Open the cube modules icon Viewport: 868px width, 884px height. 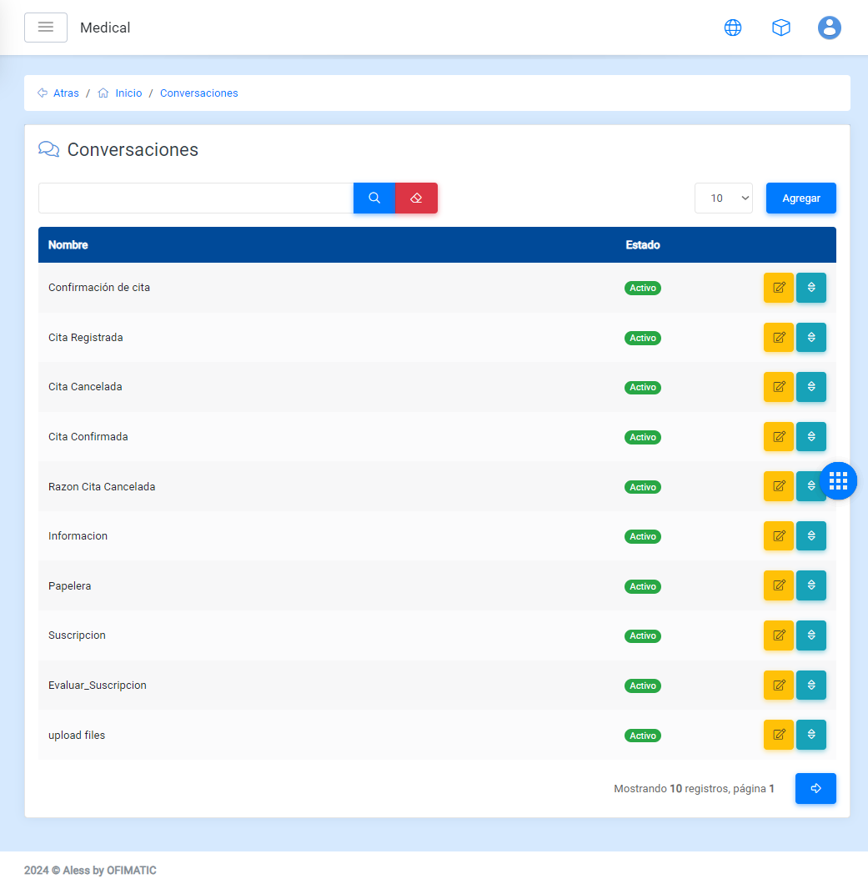coord(780,28)
